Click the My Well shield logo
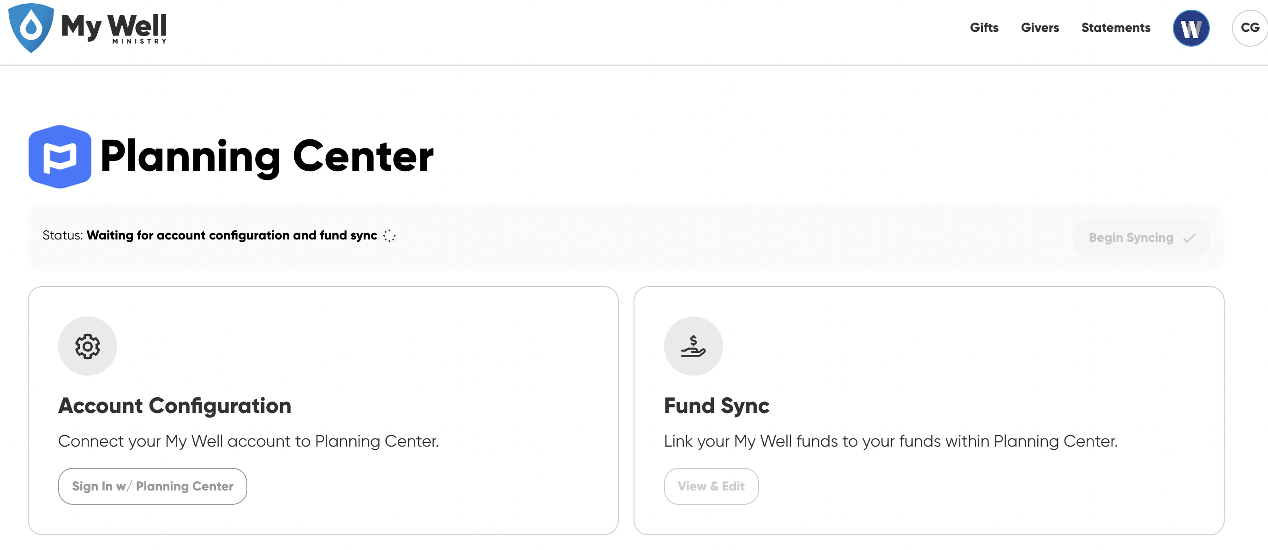The height and width of the screenshot is (550, 1268). coord(30,28)
